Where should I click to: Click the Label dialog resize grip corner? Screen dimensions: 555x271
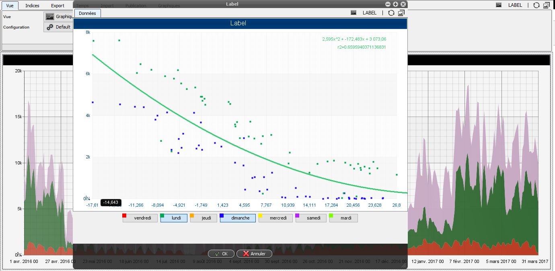(404, 266)
